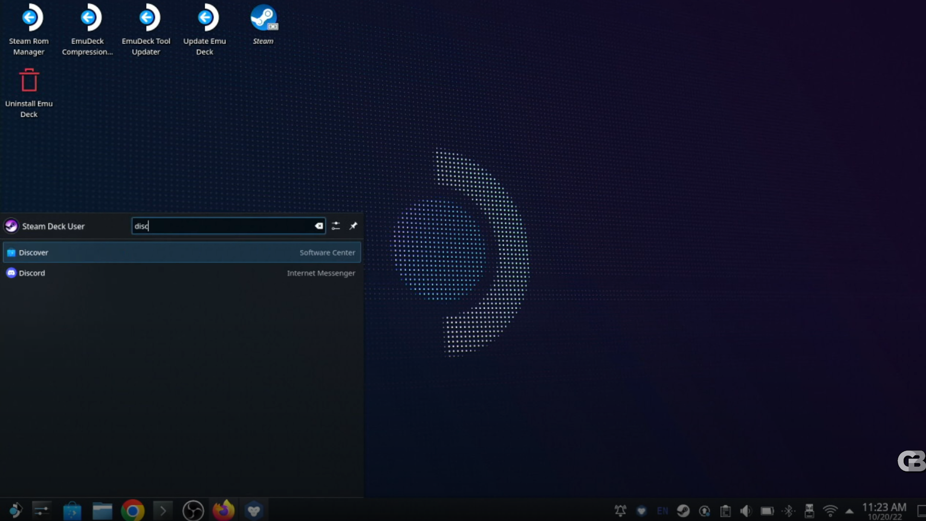The image size is (926, 521).
Task: Open clipboard tray icon
Action: 726,511
